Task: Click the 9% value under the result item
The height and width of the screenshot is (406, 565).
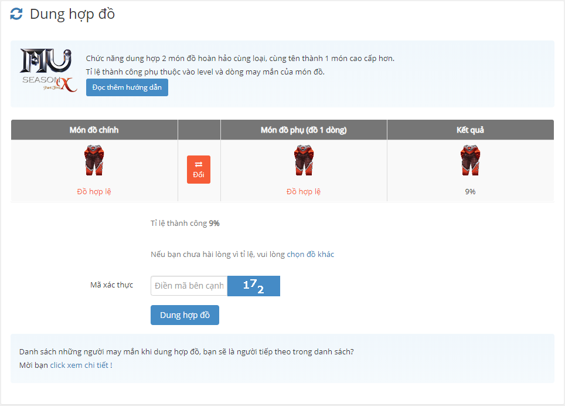Action: point(470,192)
